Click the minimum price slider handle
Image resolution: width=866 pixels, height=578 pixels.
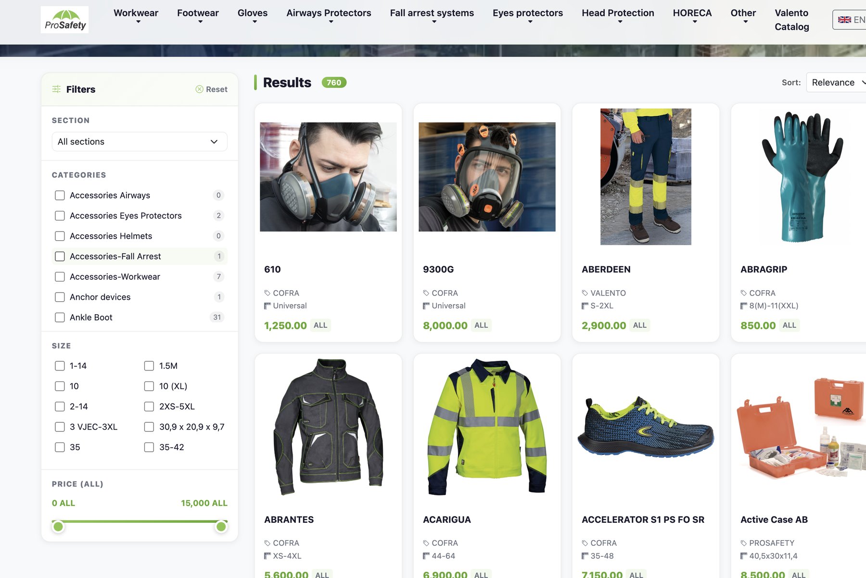click(58, 527)
